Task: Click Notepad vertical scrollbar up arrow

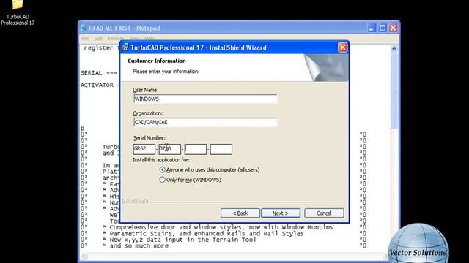Action: coord(394,49)
